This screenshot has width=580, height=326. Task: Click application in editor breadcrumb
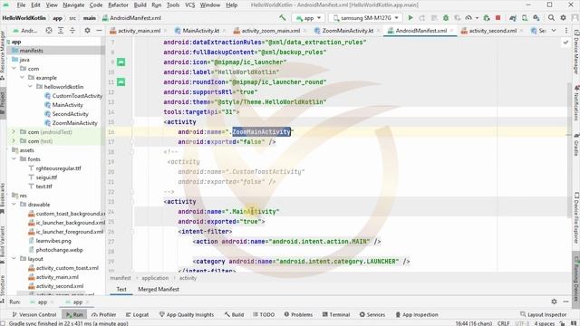(x=155, y=278)
